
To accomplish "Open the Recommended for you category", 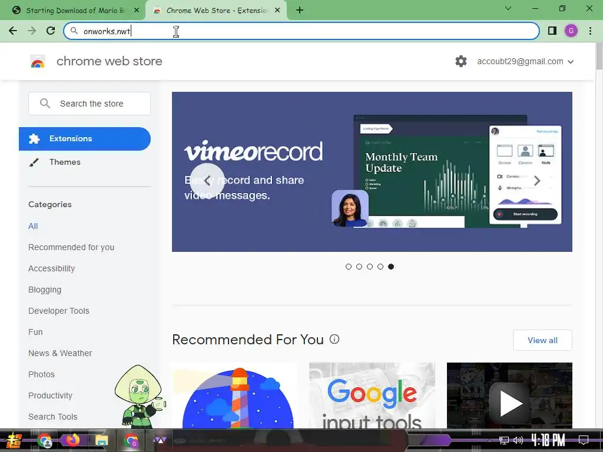I will point(71,247).
